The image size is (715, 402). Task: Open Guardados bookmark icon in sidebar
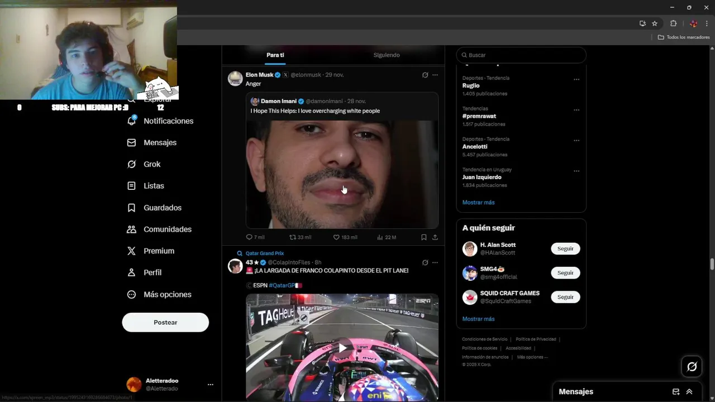coord(132,208)
